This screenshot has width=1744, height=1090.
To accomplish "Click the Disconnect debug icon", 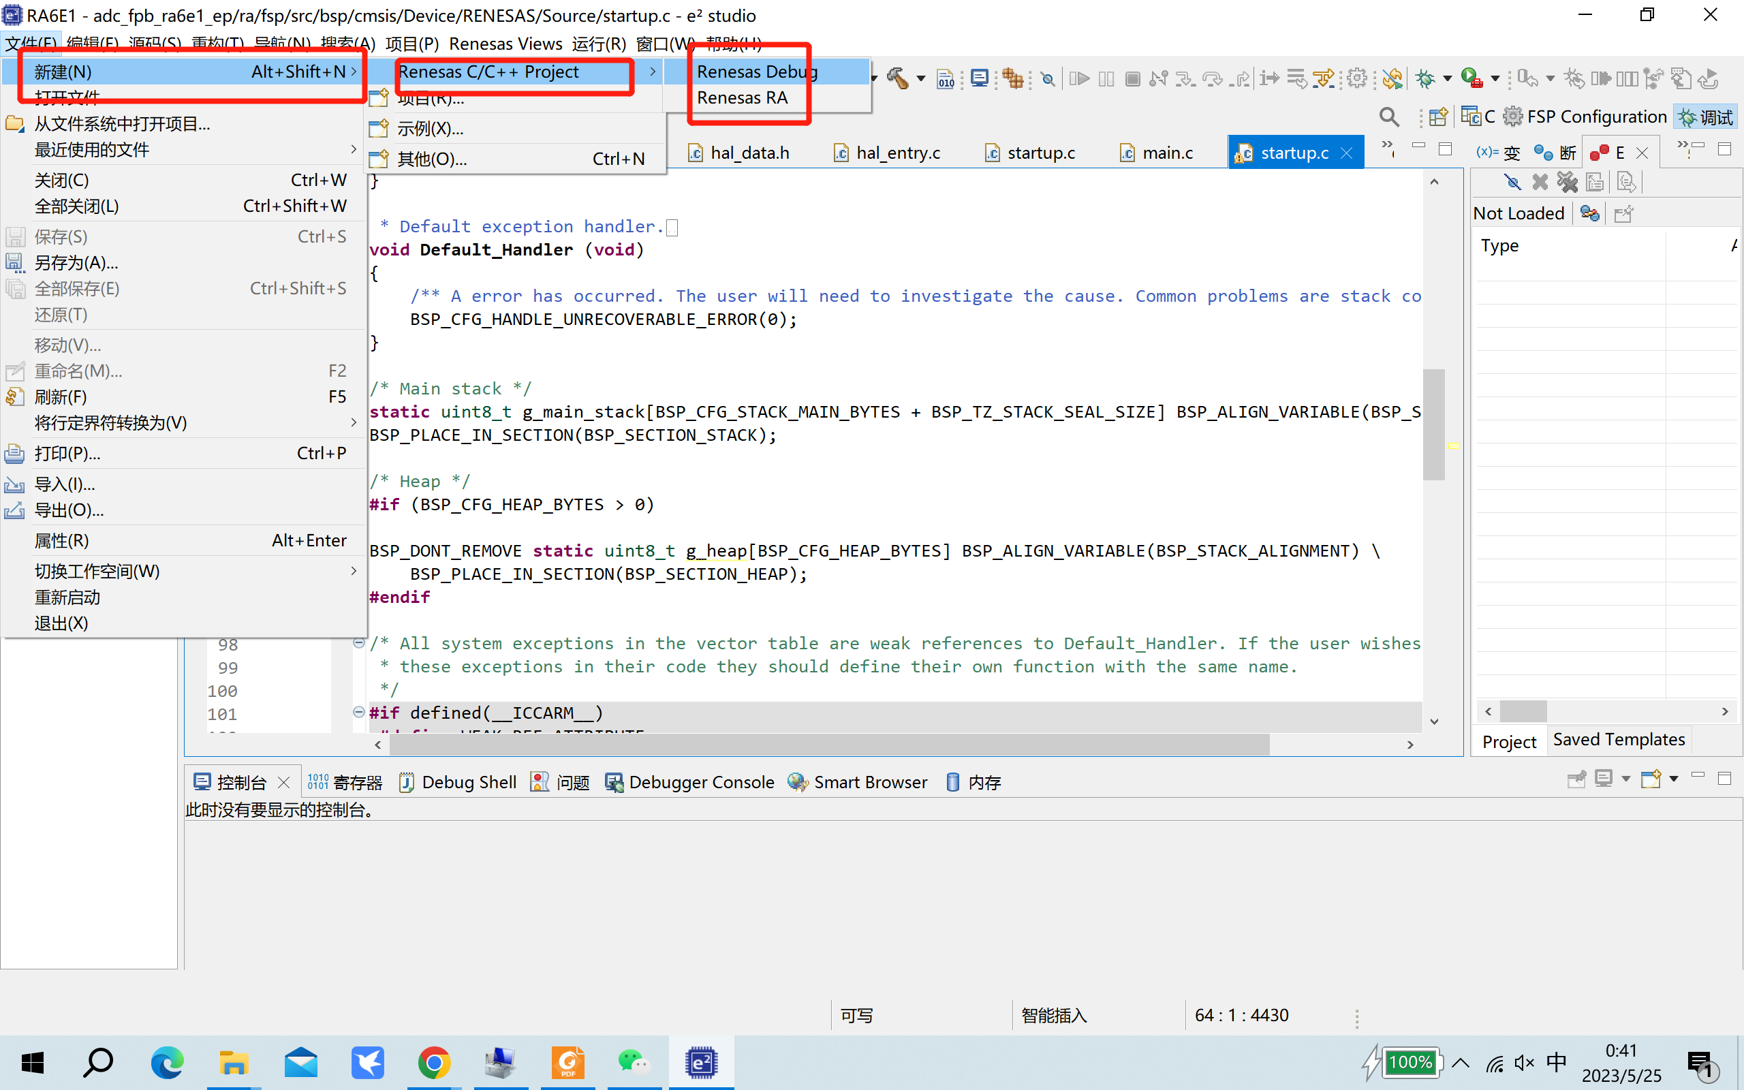I will tap(1159, 78).
